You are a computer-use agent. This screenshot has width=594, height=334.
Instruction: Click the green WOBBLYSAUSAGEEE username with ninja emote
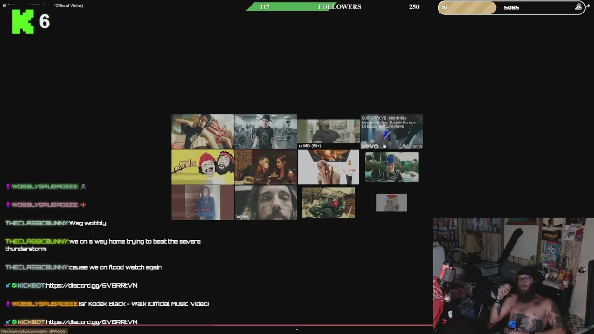click(45, 186)
